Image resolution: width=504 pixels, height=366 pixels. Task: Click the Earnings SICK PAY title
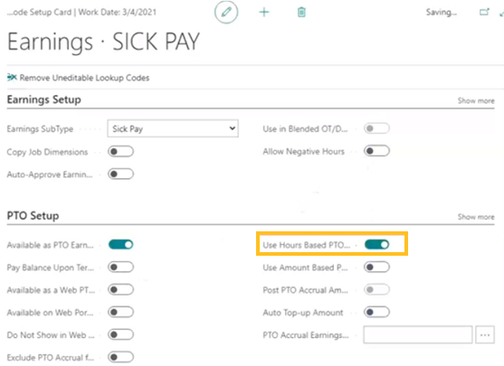pos(103,42)
